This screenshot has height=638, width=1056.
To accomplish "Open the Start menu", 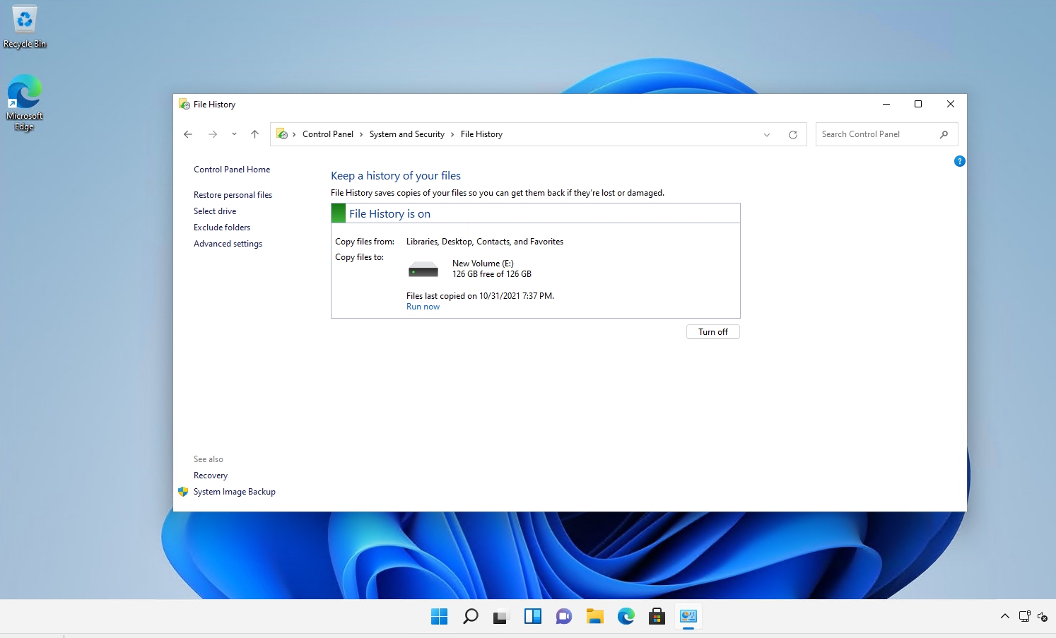I will point(439,615).
